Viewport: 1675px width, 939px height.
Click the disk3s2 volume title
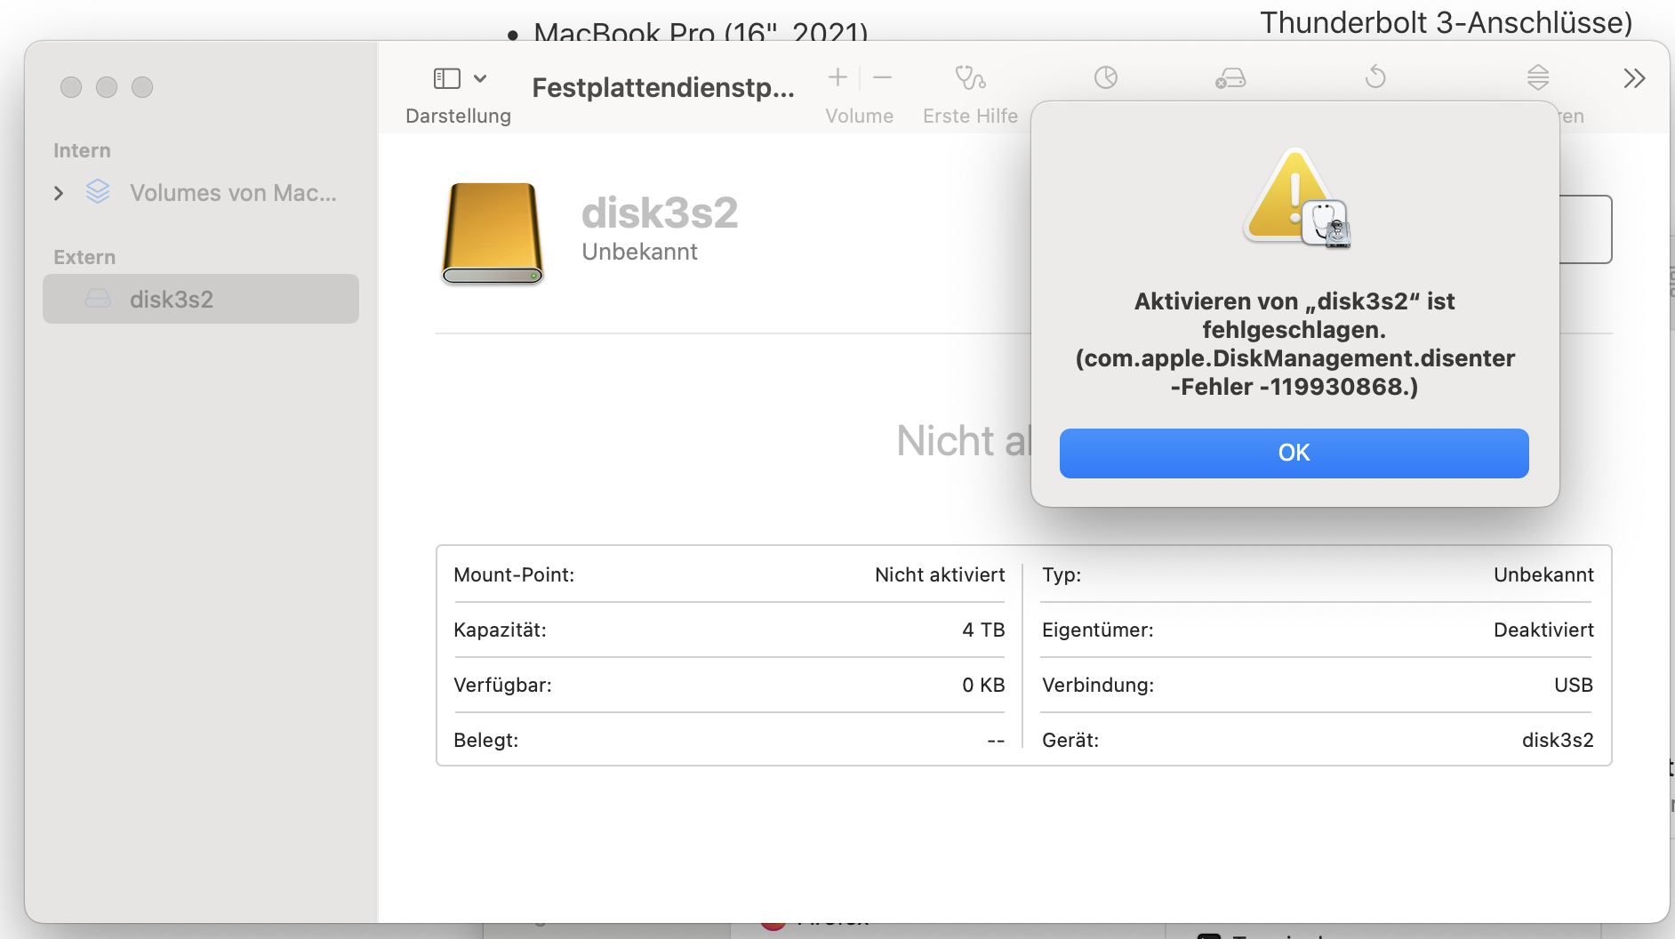coord(660,213)
